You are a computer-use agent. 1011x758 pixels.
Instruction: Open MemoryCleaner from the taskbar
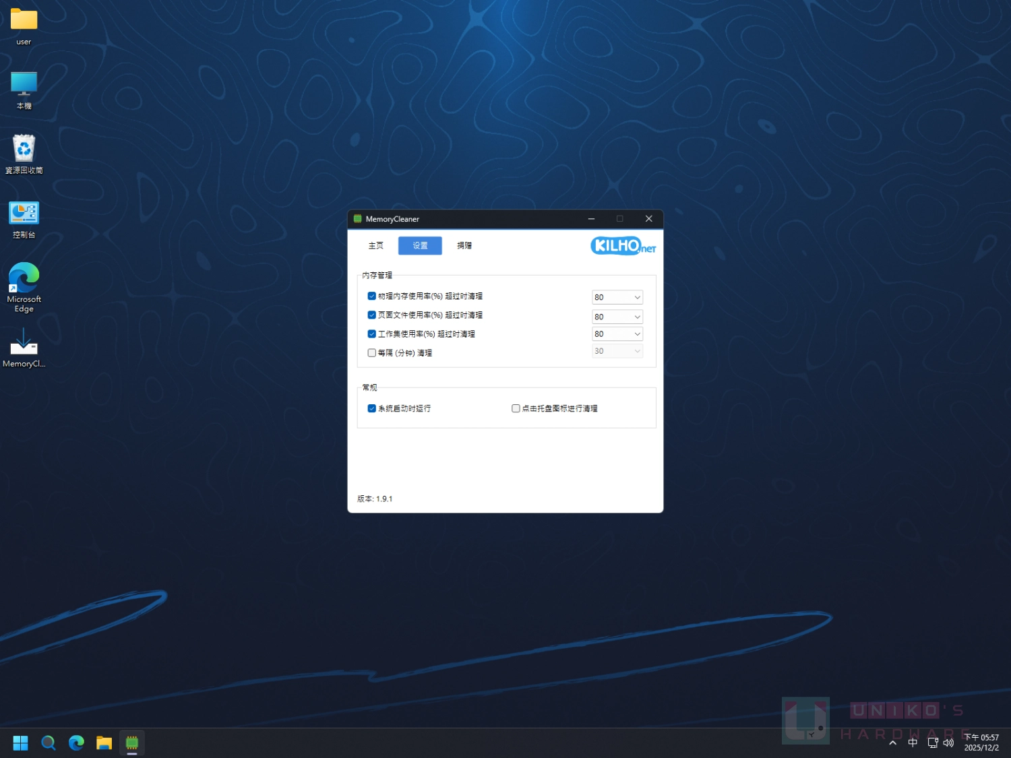tap(131, 742)
